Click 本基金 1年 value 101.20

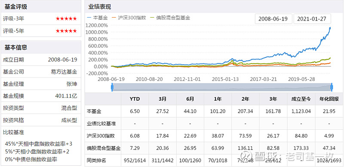click(x=218, y=111)
